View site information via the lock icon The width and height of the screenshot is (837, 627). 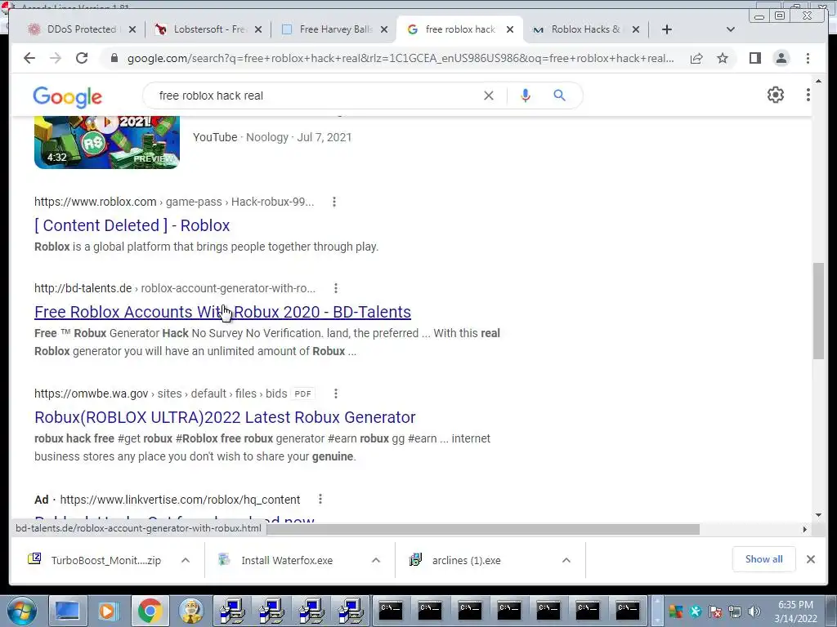114,58
